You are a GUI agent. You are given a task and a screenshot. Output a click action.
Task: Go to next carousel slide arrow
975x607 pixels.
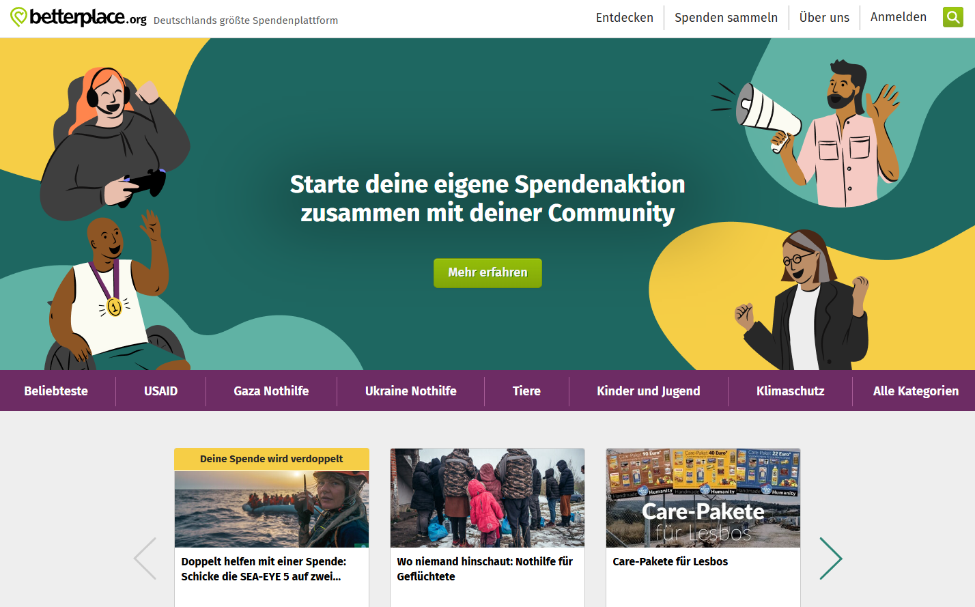point(831,559)
